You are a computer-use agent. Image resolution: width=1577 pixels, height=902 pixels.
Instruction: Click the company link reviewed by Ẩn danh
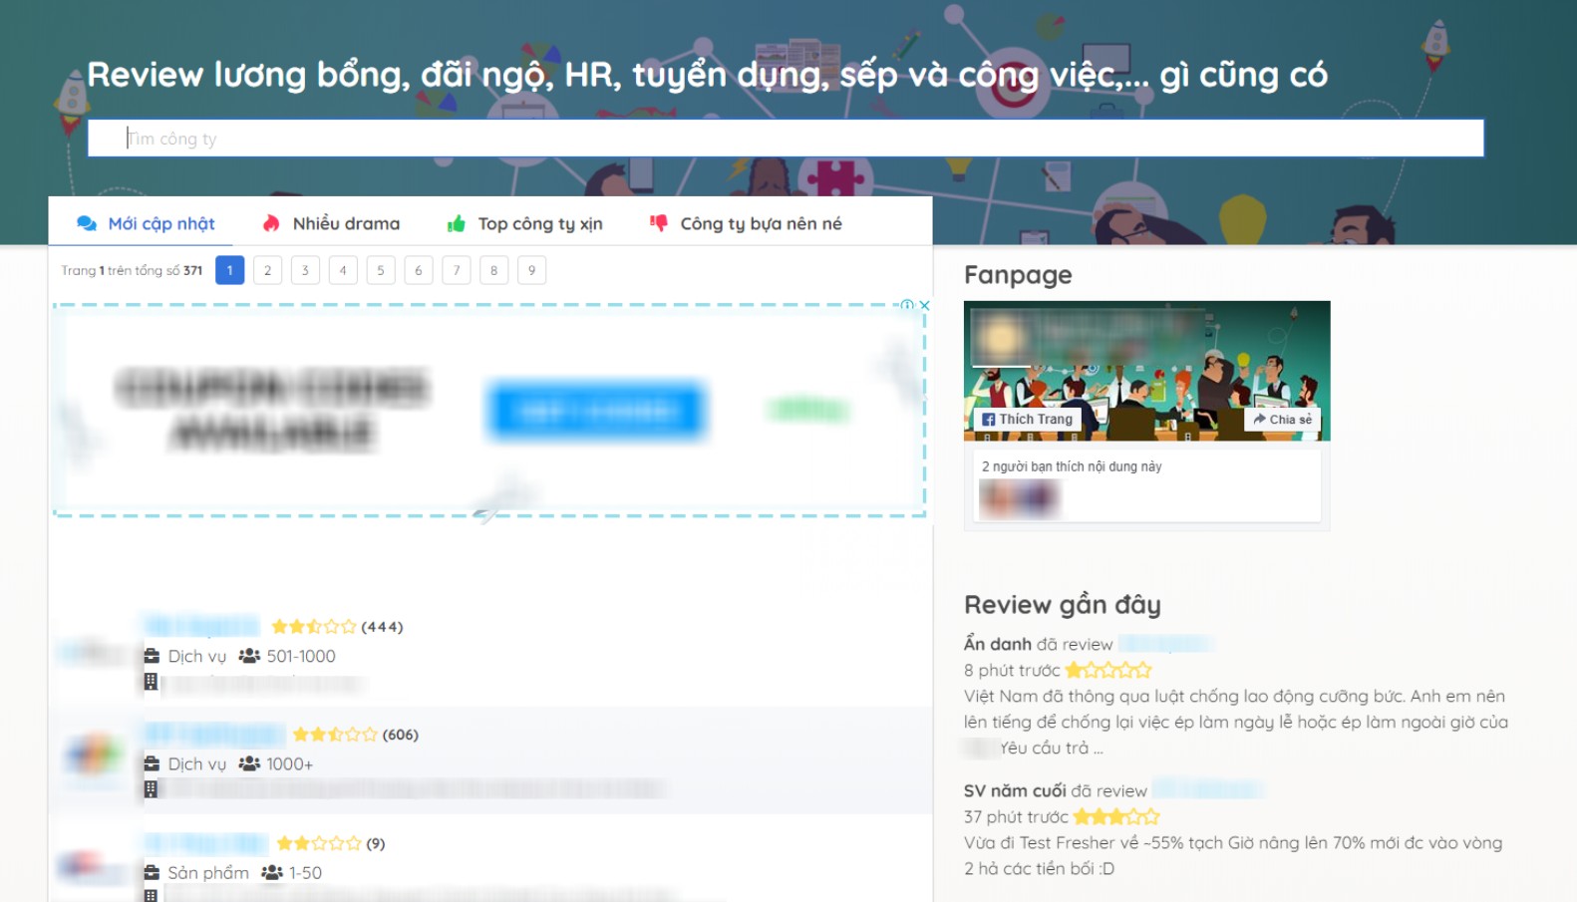pos(1165,644)
